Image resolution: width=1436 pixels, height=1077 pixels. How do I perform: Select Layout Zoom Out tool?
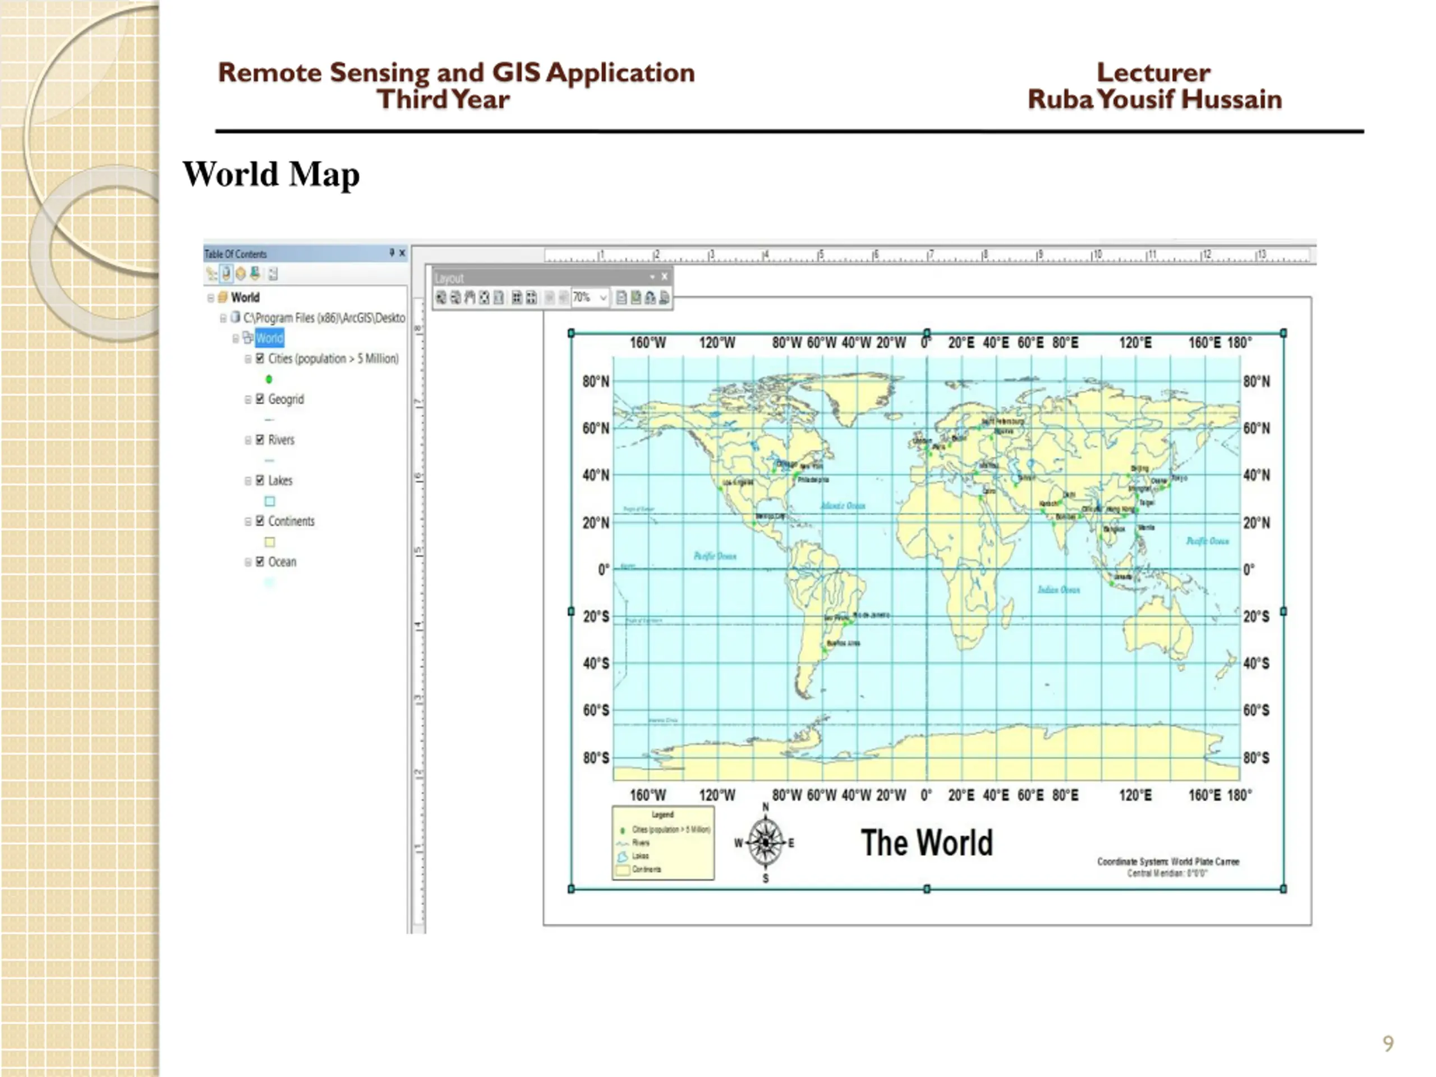[455, 298]
